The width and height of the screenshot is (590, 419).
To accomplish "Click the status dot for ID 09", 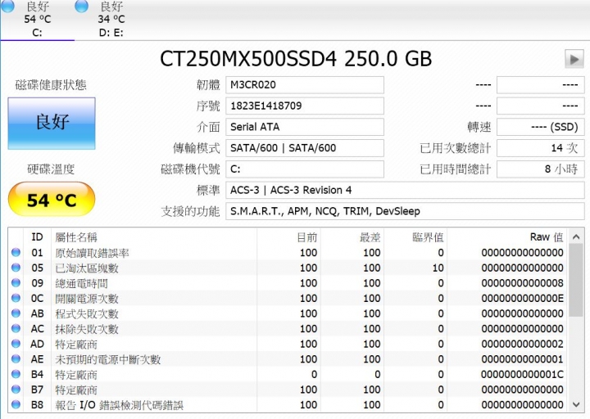I will pyautogui.click(x=16, y=283).
